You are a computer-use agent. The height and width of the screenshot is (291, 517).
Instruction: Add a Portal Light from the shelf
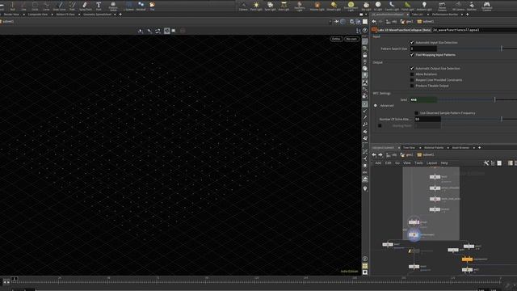click(407, 6)
